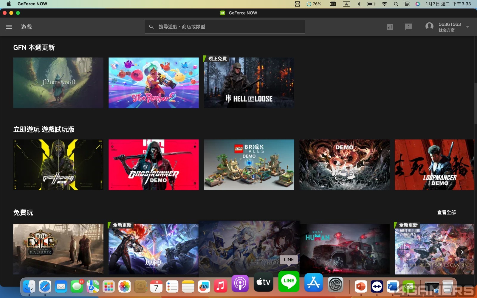Open Contacts in the Dock
This screenshot has height=298, width=477.
140,286
